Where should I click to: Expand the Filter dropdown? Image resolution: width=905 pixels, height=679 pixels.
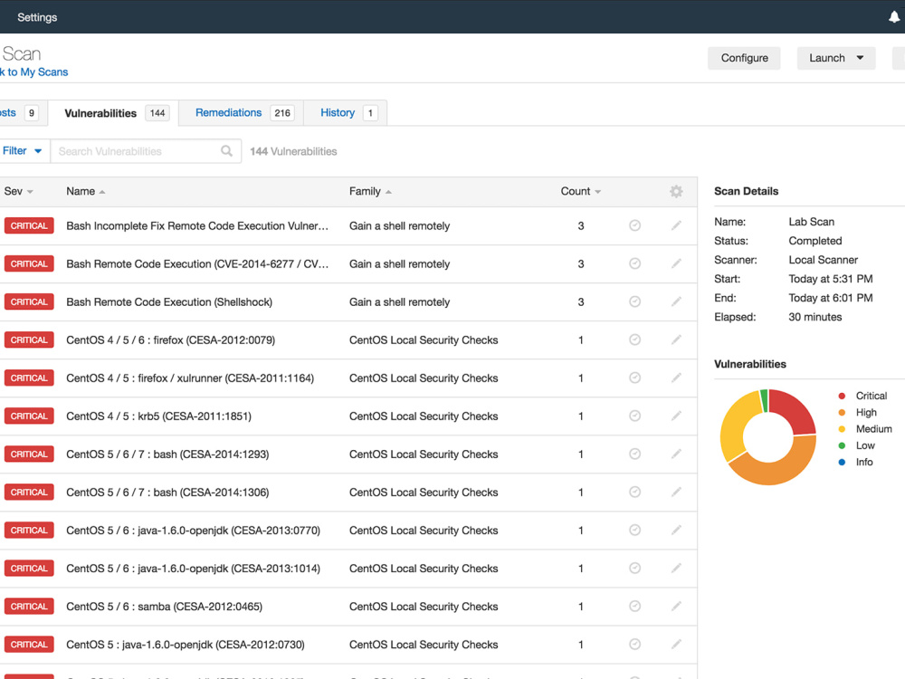coord(22,150)
